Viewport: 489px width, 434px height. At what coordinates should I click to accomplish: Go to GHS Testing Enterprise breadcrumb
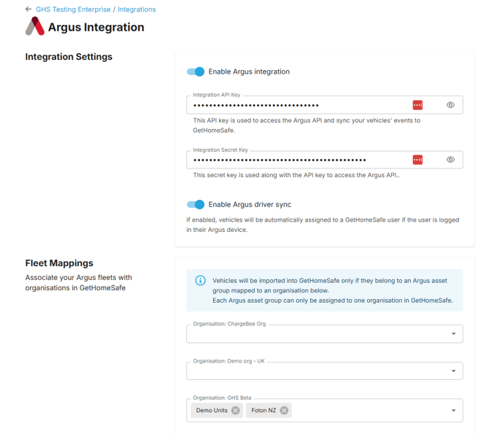coord(73,9)
